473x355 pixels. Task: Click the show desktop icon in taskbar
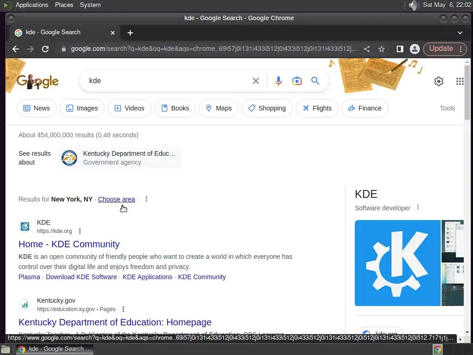pyautogui.click(x=6, y=349)
